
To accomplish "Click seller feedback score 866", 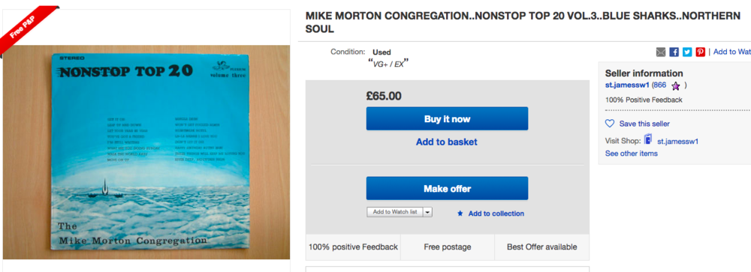I will coord(660,85).
